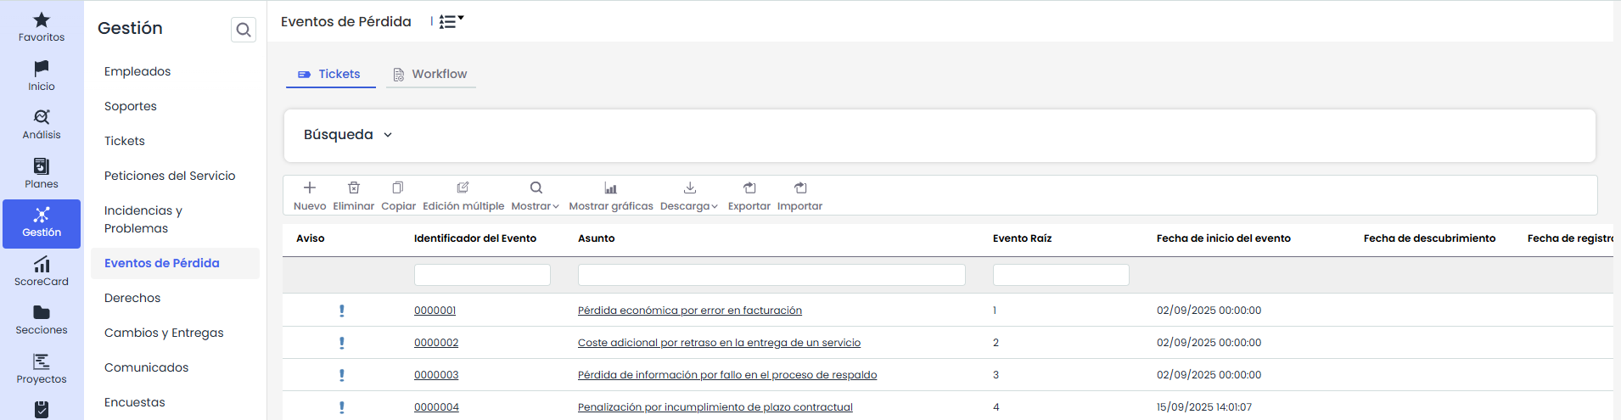Switch to the Tickets tab
Screen dimensions: 1621x420
click(330, 74)
